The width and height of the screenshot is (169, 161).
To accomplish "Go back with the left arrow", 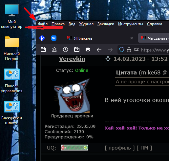I will pyautogui.click(x=99, y=50).
